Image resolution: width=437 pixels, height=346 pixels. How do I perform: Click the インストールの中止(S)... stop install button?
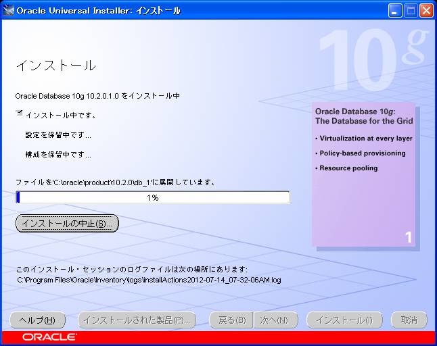pyautogui.click(x=67, y=223)
